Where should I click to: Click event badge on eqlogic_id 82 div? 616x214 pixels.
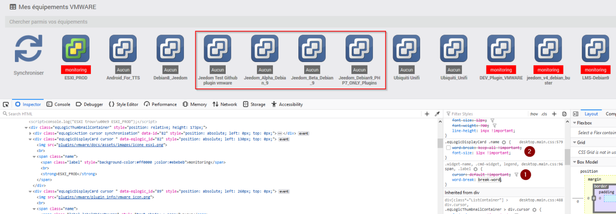pos(284,138)
